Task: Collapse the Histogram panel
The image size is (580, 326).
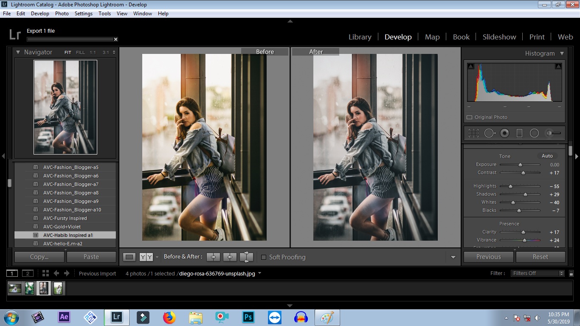Action: pyautogui.click(x=562, y=53)
